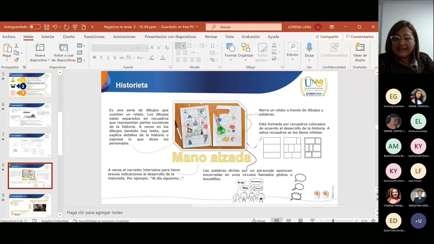This screenshot has width=434, height=244.
Task: Switch to the Diseño tab
Action: tap(69, 37)
